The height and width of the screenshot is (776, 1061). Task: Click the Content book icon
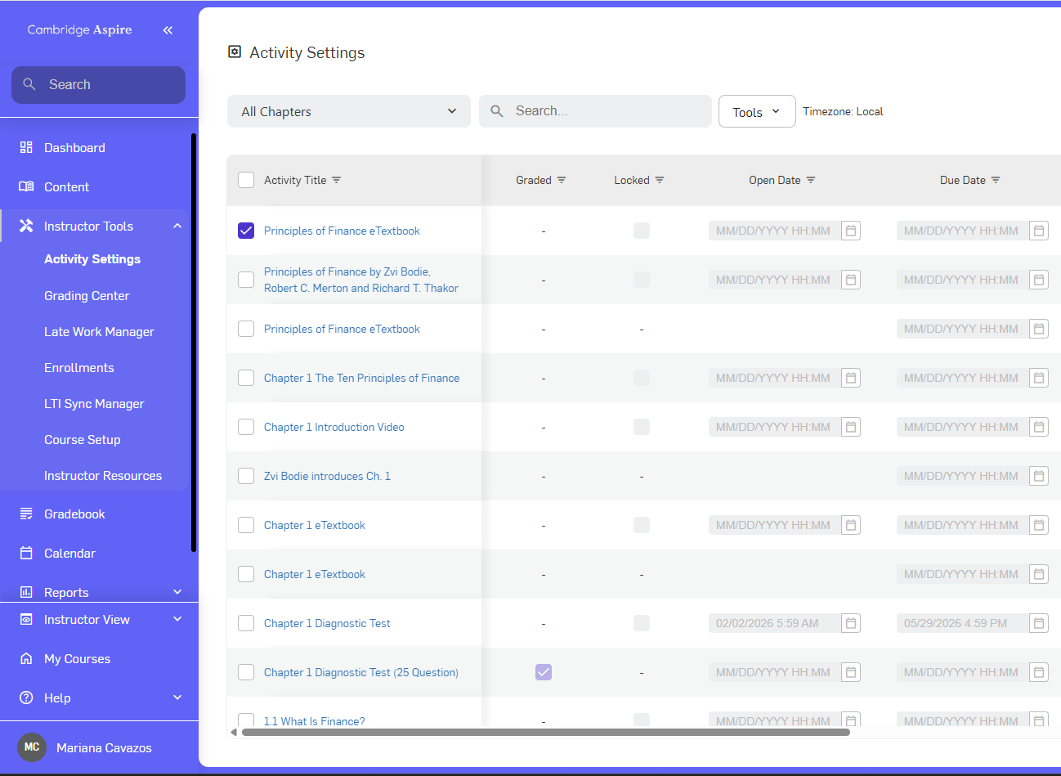click(26, 186)
